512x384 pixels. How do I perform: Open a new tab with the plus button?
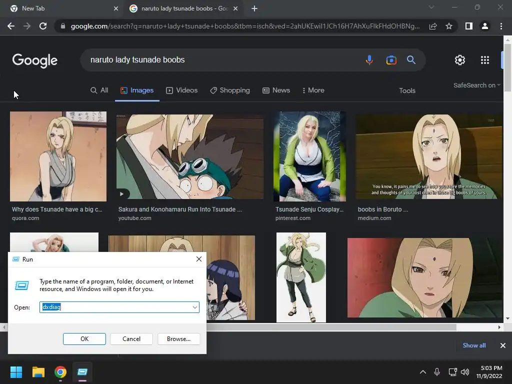click(x=254, y=8)
